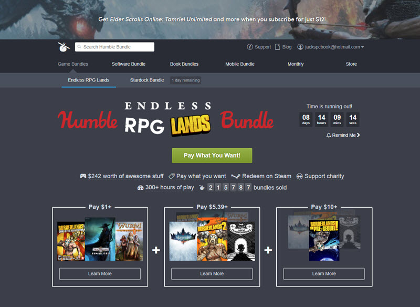Click the '14 hours' countdown box

point(321,119)
